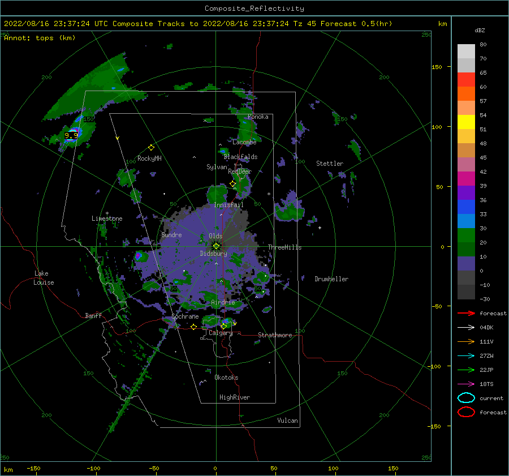Click the Banff label
This screenshot has height=476, width=509.
[93, 315]
